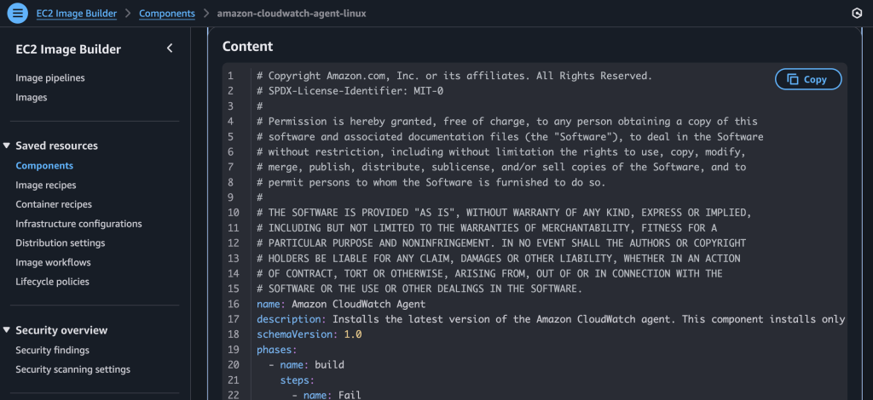Open Security scanning settings page
The height and width of the screenshot is (400, 873).
coord(73,369)
